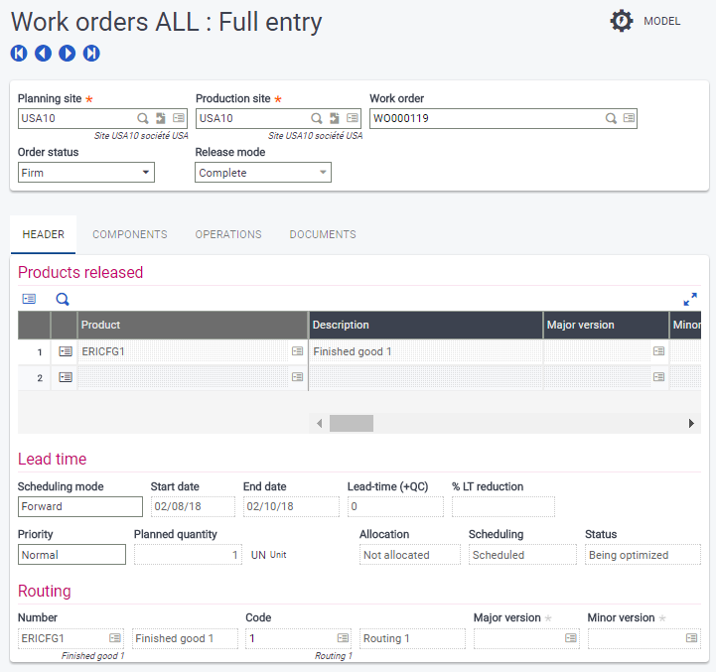Go to the next record arrow
The height and width of the screenshot is (672, 716).
(x=68, y=54)
